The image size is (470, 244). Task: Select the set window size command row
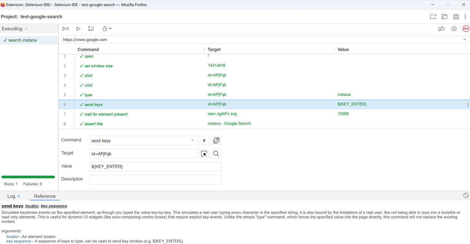coord(264,66)
